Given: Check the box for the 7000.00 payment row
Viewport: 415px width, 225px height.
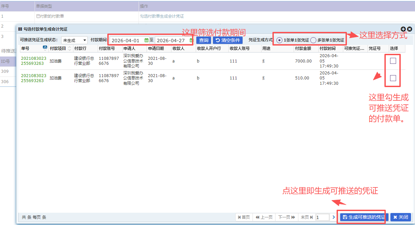Looking at the screenshot, I should (x=393, y=61).
